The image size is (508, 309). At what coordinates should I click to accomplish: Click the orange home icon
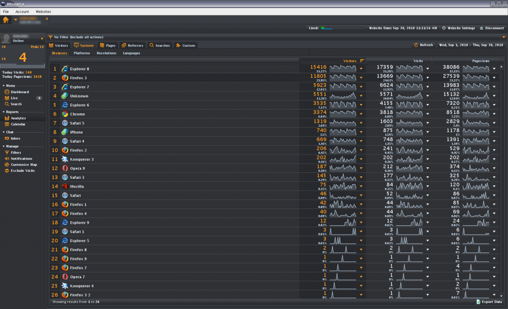(x=6, y=20)
